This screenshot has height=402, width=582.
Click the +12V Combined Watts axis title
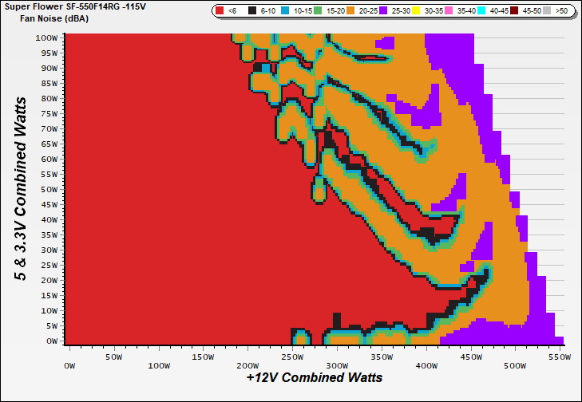[x=314, y=377]
